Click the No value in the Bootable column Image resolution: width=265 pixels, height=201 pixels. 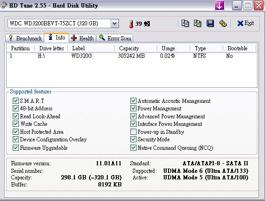tap(229, 56)
